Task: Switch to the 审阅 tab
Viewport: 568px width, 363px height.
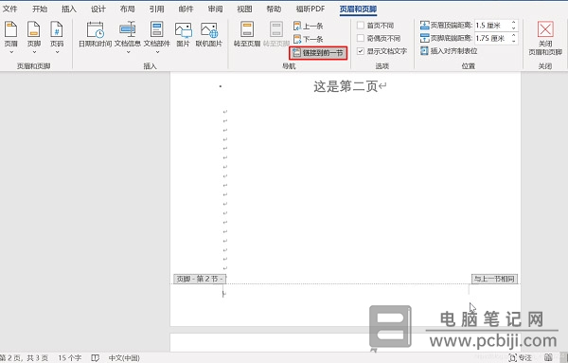Action: (215, 9)
